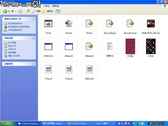This screenshot has height=126, width=168.
Task: Go back with the 上一頁 button
Action: [x=9, y=11]
